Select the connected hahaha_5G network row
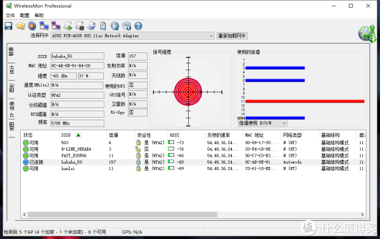Screen dimensions: 380x239 click(193, 162)
